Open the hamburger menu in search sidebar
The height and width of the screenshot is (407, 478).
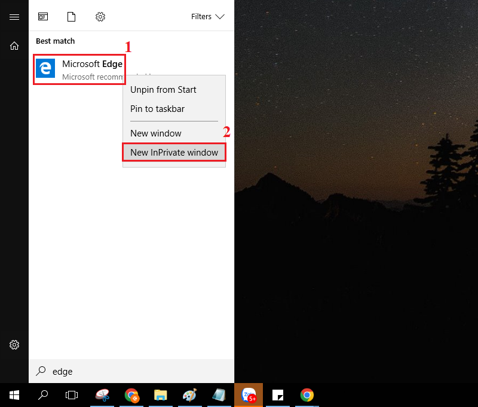tap(14, 17)
